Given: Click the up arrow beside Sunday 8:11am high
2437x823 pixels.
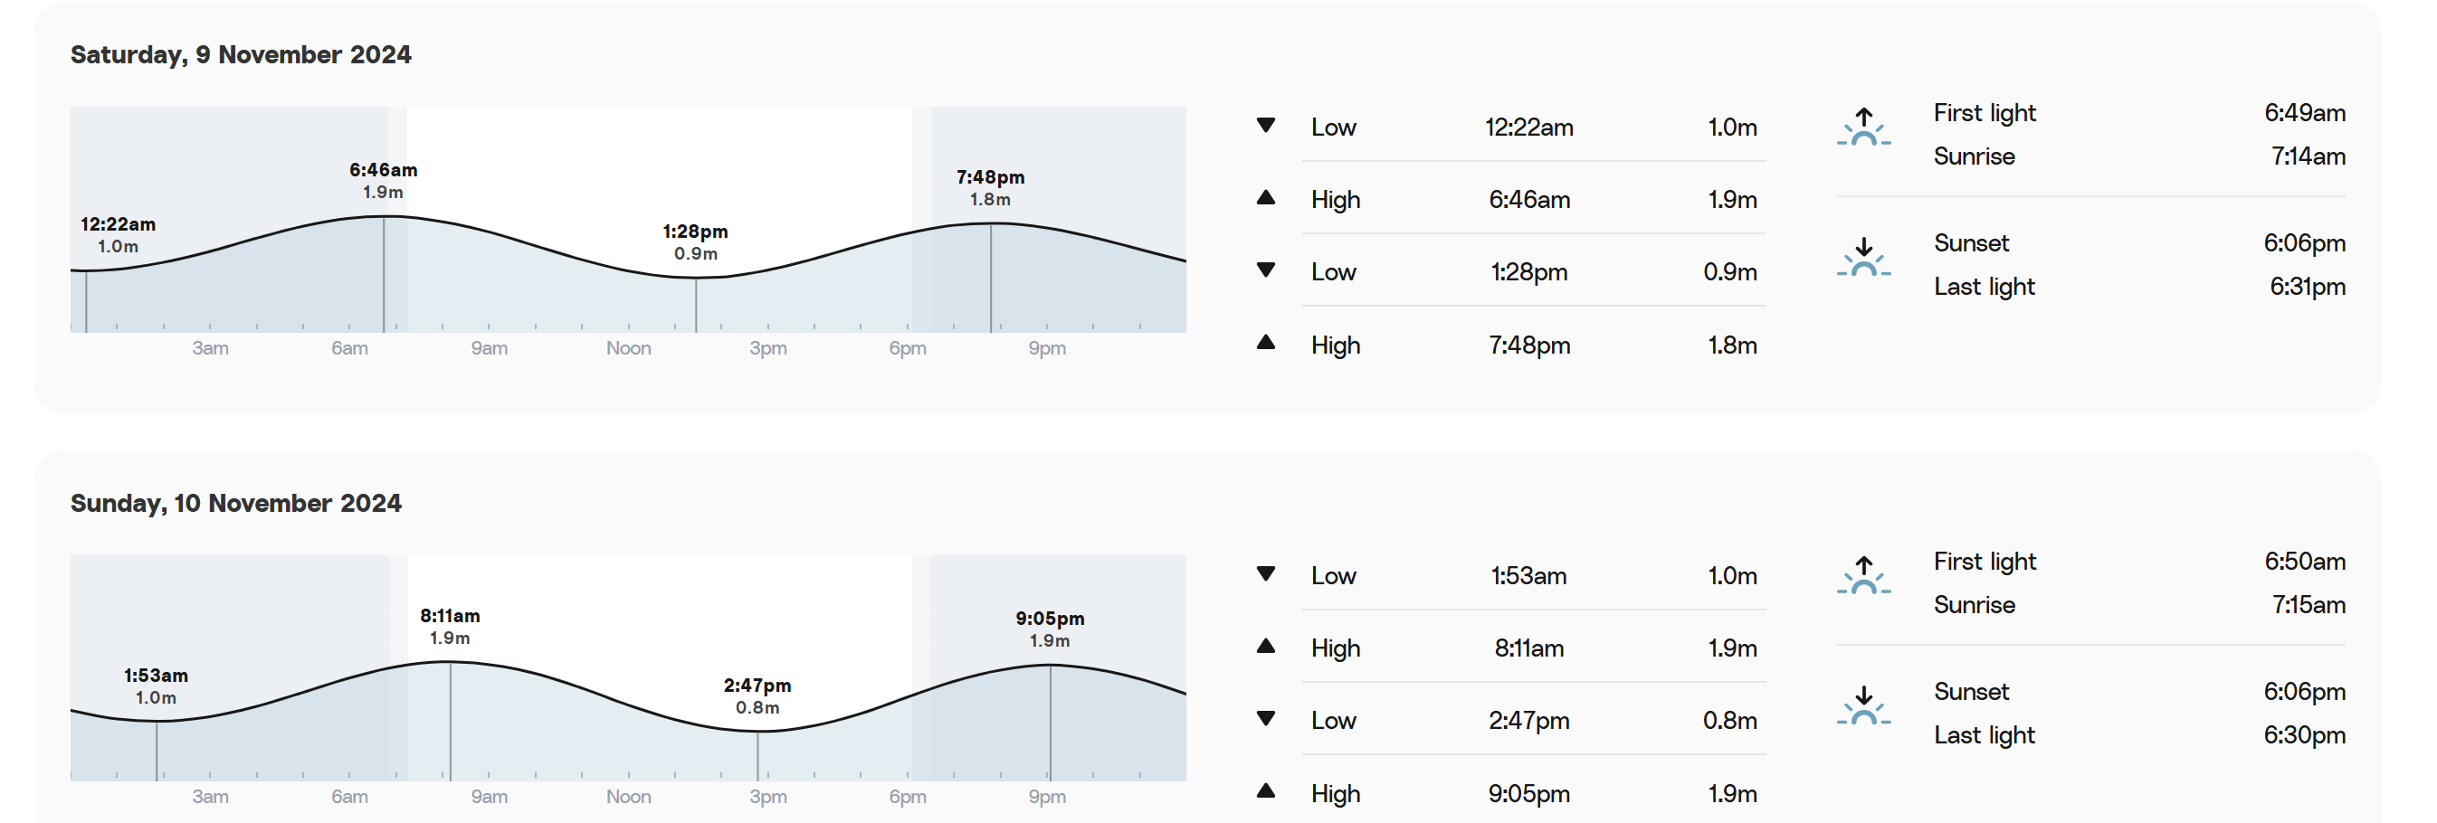Looking at the screenshot, I should [x=1266, y=646].
